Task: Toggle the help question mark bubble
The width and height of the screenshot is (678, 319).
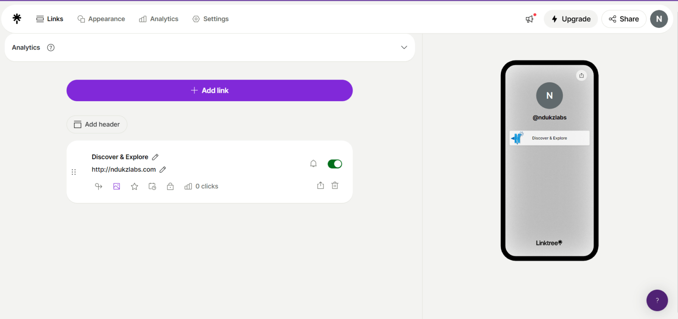Action: [x=657, y=300]
